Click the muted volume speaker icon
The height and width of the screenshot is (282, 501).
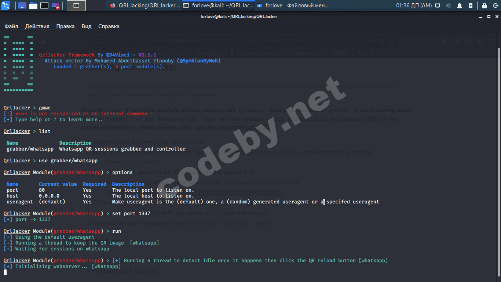[x=449, y=6]
